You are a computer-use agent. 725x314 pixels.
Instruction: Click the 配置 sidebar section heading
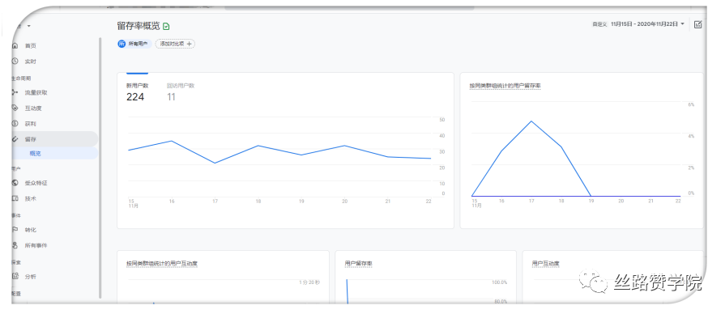coord(16,293)
